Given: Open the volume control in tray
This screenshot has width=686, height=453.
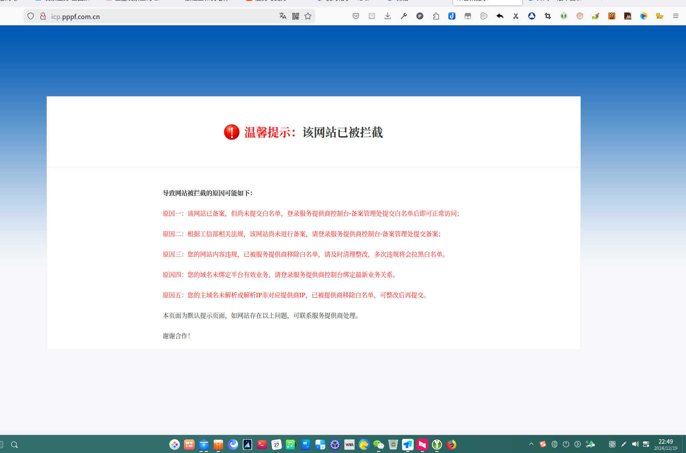Looking at the screenshot, I should [635, 444].
